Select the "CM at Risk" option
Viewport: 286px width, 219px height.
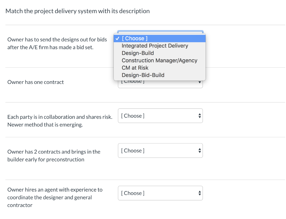(135, 68)
